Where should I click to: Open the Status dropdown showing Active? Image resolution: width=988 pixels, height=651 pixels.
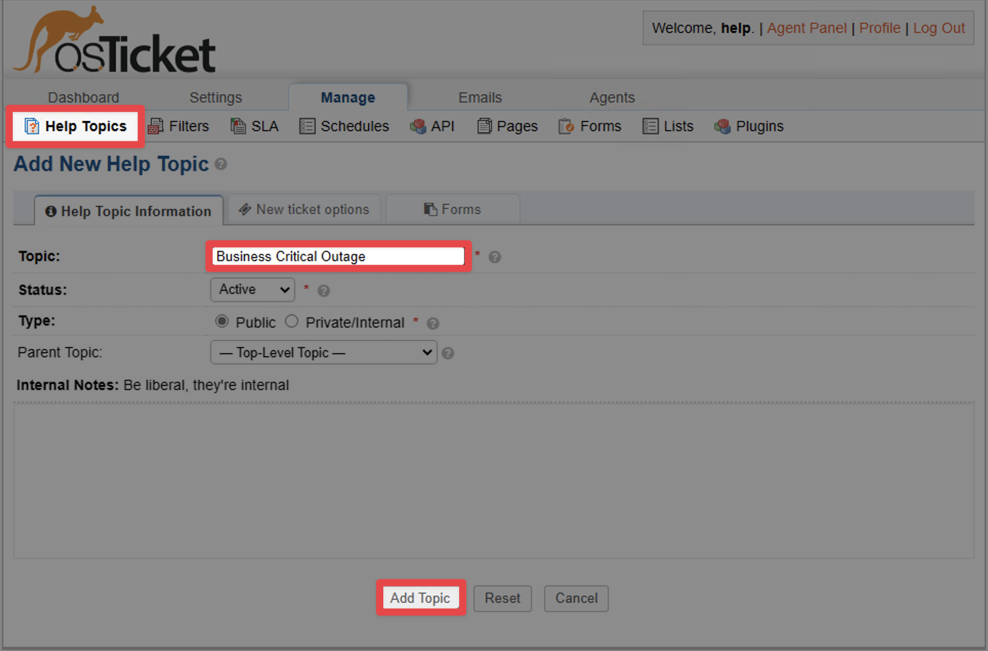point(252,290)
